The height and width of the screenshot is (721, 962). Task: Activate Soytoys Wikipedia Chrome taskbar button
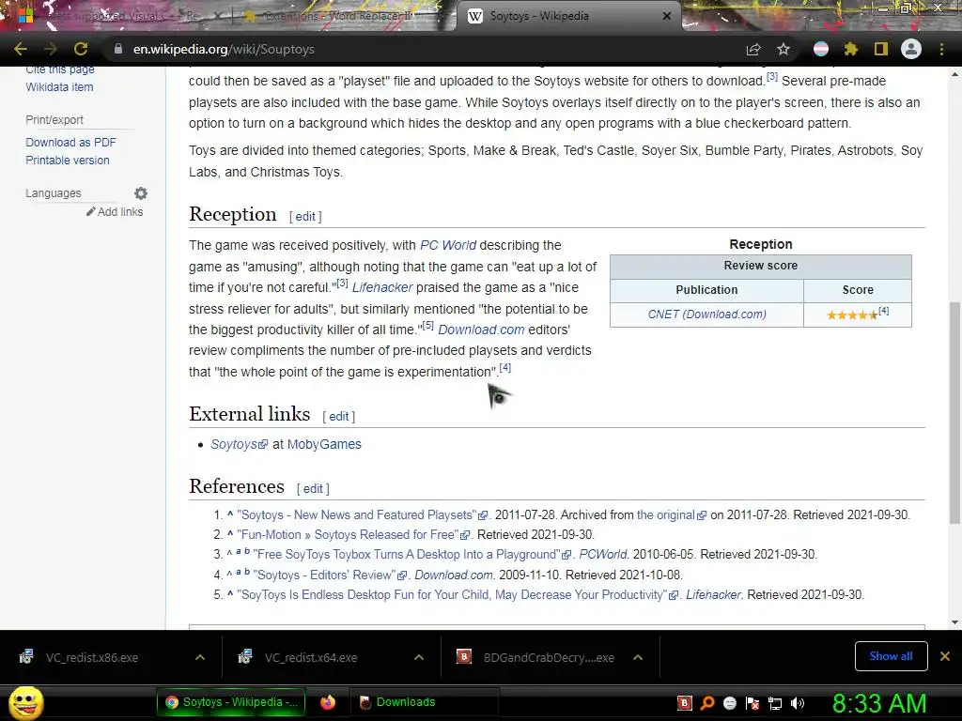point(231,702)
